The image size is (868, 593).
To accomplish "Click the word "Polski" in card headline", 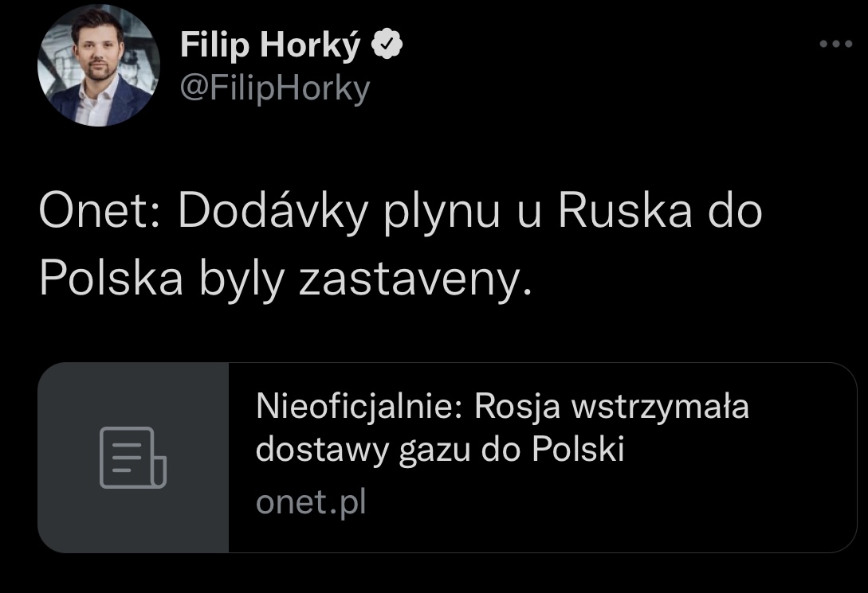I will click(577, 451).
